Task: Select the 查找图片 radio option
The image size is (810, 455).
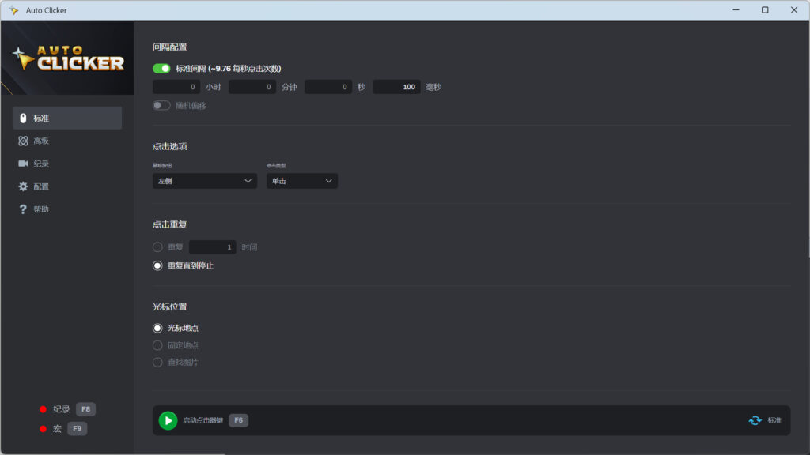Action: [x=157, y=362]
